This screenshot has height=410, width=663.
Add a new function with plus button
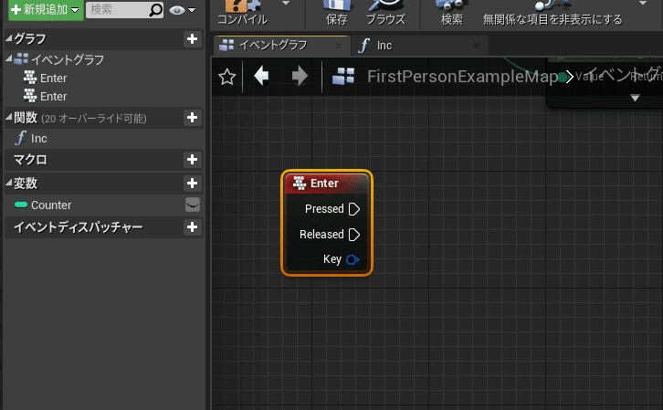(x=192, y=118)
